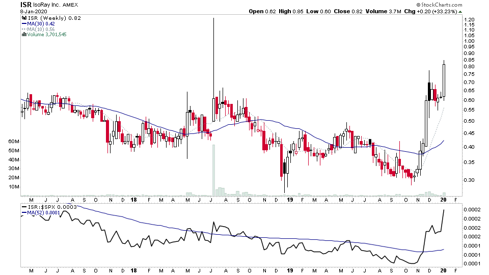Click the 20 year marker on the price chart axis
Screen dimensions: 489x275
click(444, 200)
